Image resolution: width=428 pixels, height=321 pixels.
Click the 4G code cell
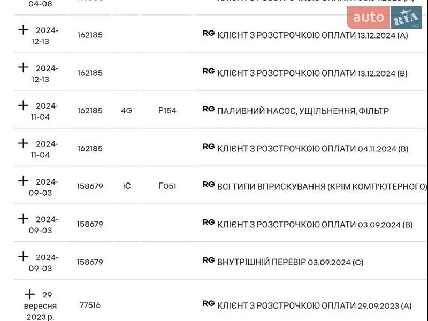[x=126, y=111]
